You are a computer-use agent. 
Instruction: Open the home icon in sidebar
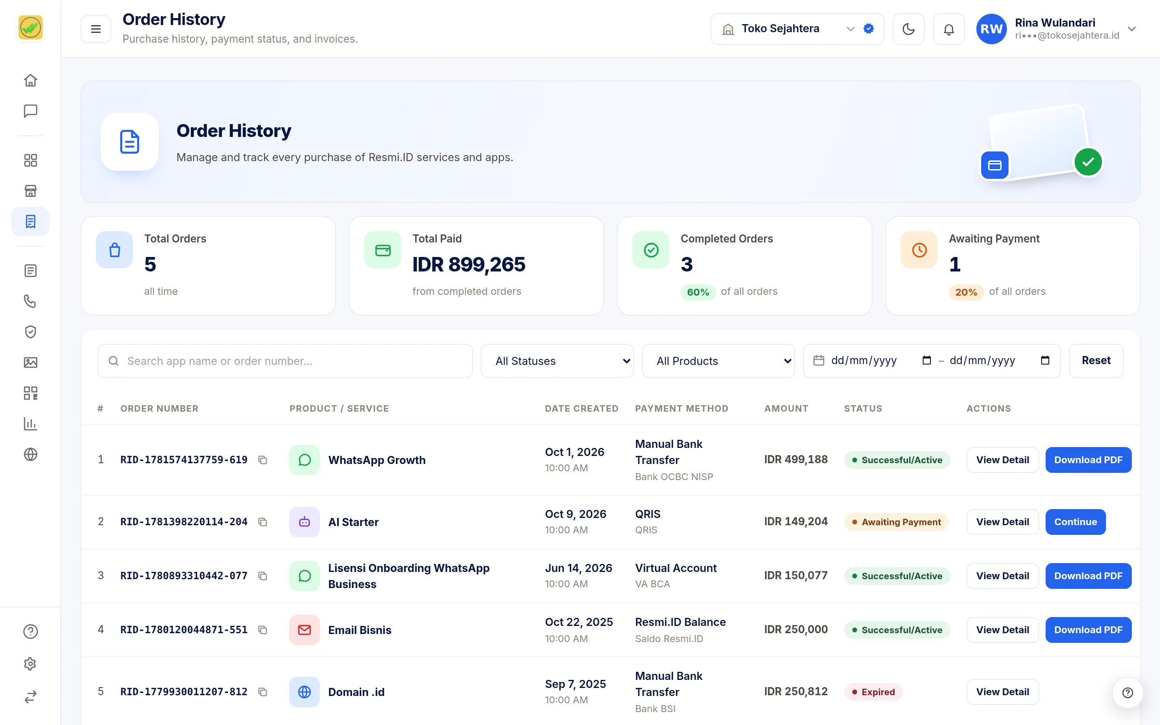[30, 80]
